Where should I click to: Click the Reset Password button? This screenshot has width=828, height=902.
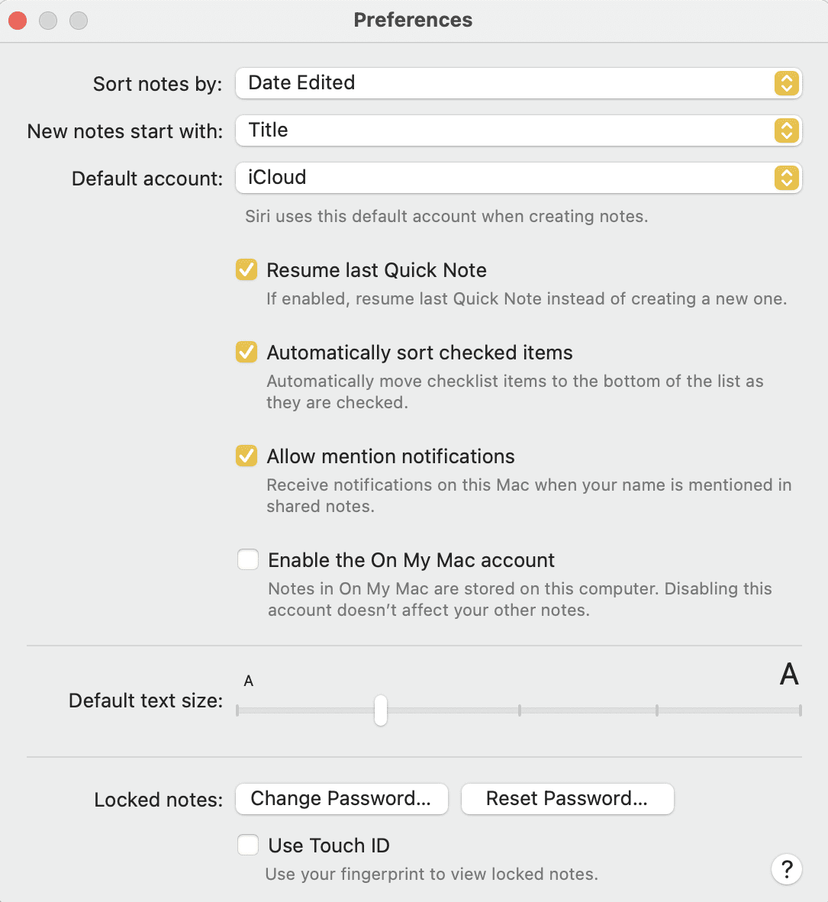point(567,799)
